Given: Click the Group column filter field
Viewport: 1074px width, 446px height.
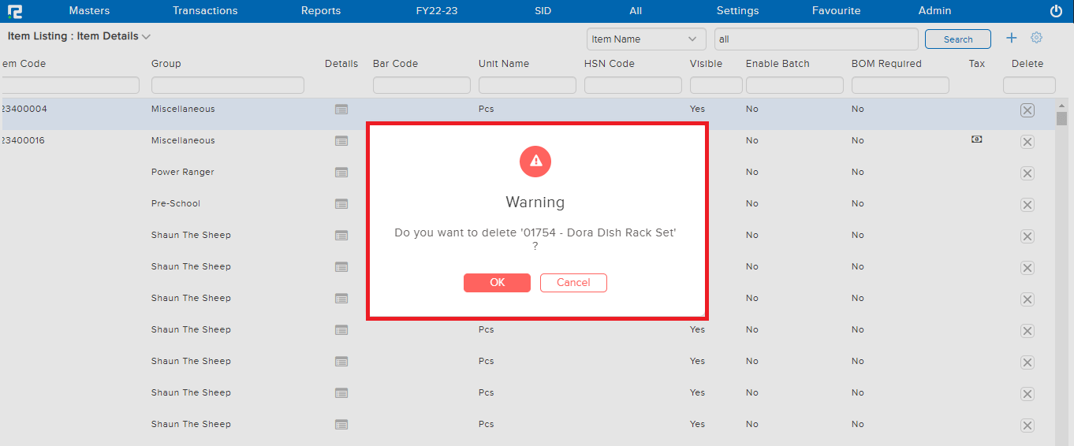Looking at the screenshot, I should coord(227,85).
